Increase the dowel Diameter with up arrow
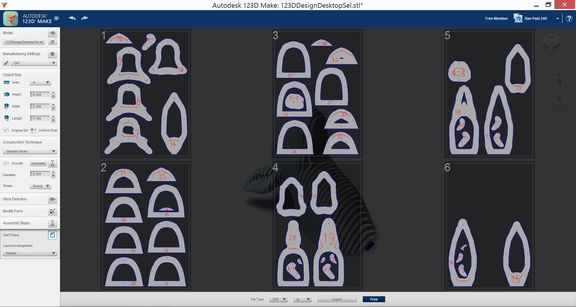 pyautogui.click(x=53, y=172)
